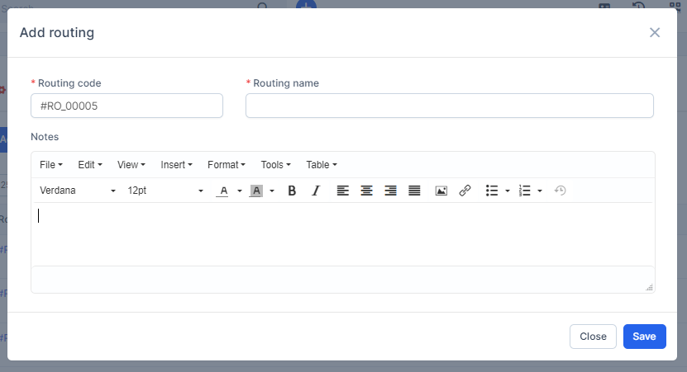
Task: Open the File menu in editor
Action: point(50,165)
